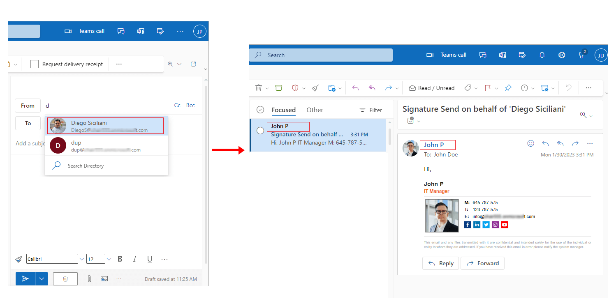Open the Calibri font name dropdown

[x=82, y=259]
